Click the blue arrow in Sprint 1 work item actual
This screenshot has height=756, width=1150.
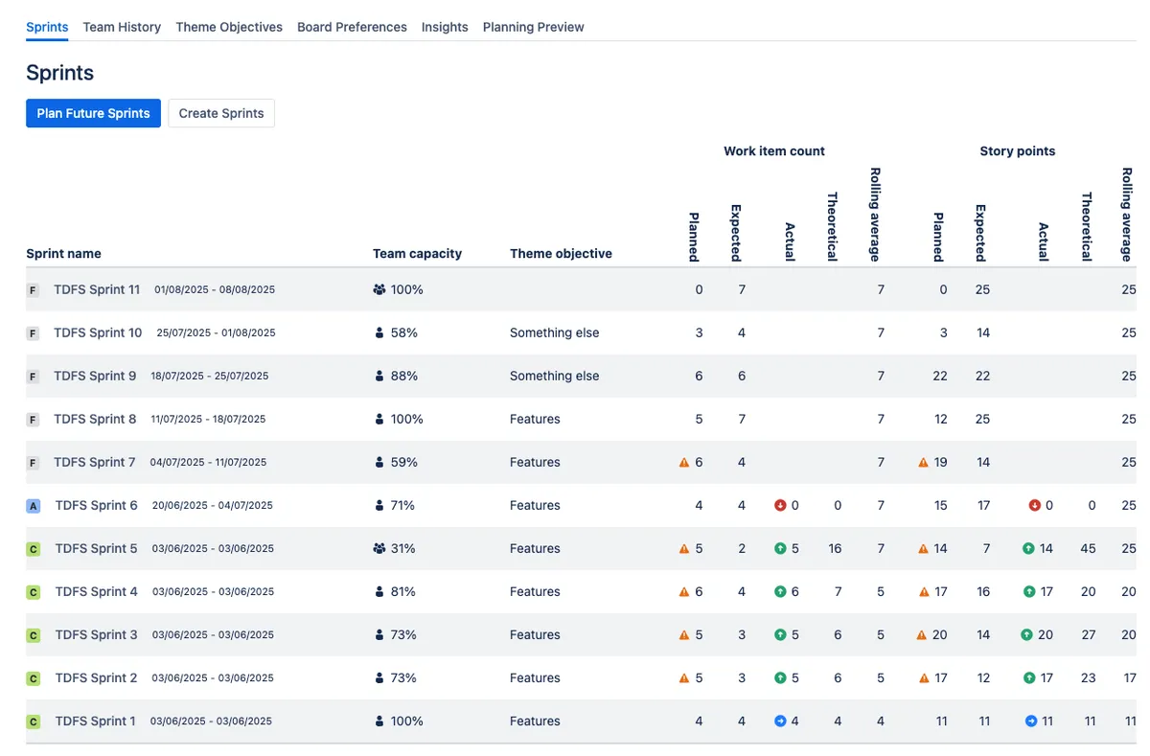(780, 721)
